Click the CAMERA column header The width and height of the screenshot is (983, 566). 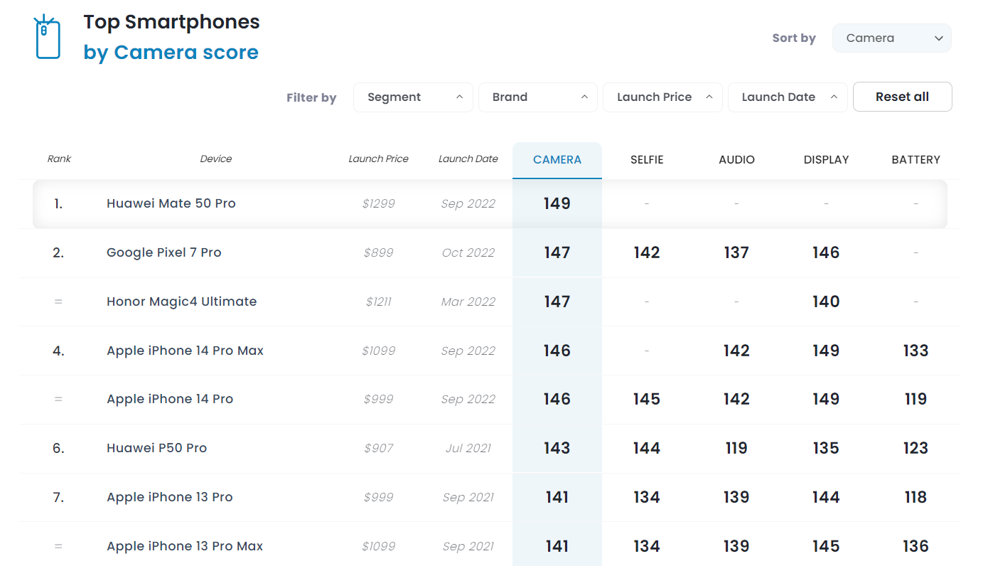pos(557,160)
